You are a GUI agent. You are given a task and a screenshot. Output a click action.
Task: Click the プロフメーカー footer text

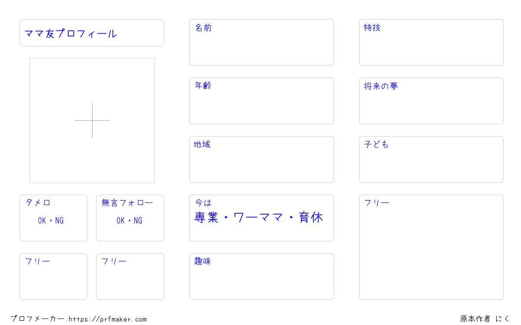click(x=37, y=319)
